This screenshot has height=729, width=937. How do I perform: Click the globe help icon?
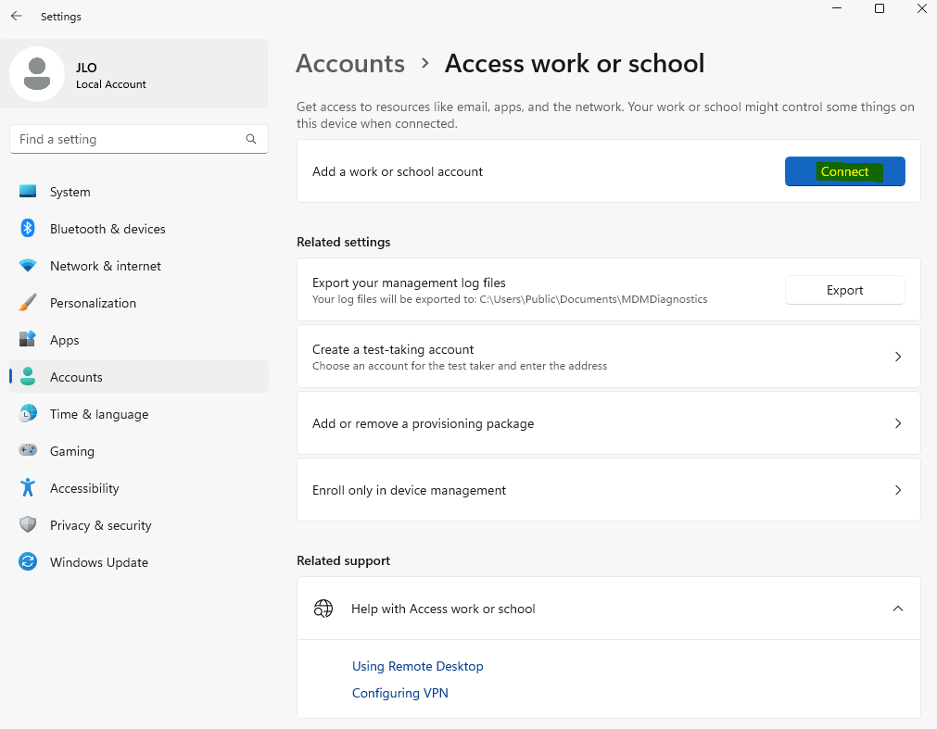[323, 609]
